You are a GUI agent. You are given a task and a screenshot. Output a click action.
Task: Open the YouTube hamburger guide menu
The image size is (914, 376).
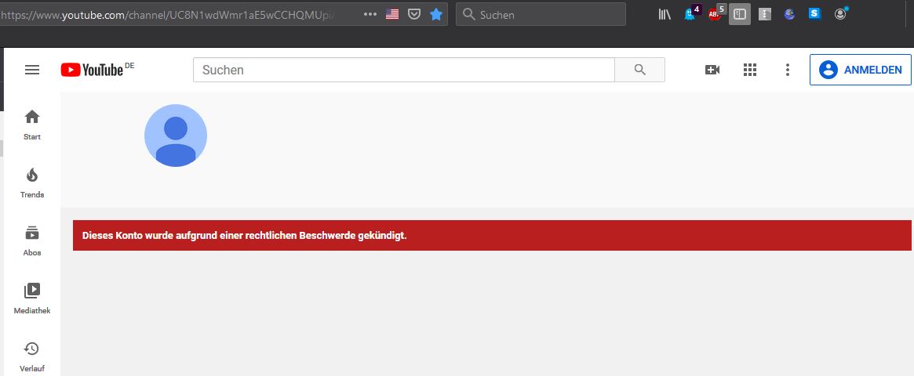click(x=32, y=70)
